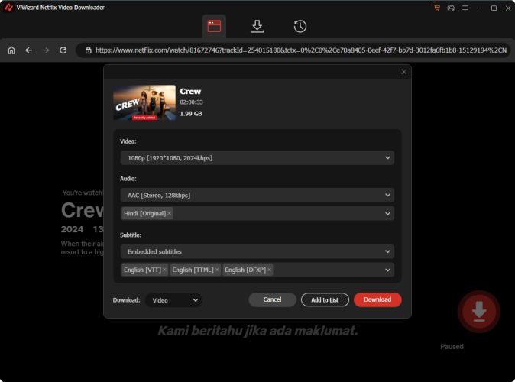
Task: Switch to the downloading list tab
Action: click(x=257, y=26)
